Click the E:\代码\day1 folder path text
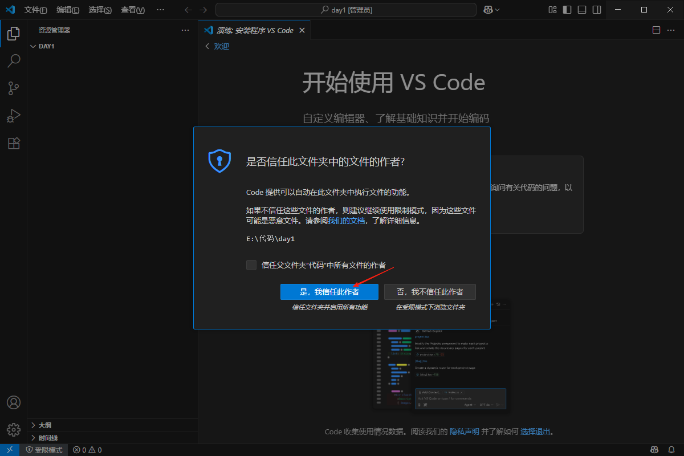The height and width of the screenshot is (456, 684). tap(270, 239)
